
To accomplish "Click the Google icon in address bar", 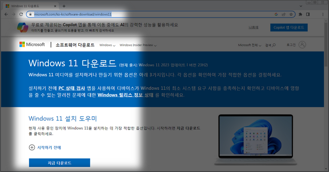I will tap(276, 14).
